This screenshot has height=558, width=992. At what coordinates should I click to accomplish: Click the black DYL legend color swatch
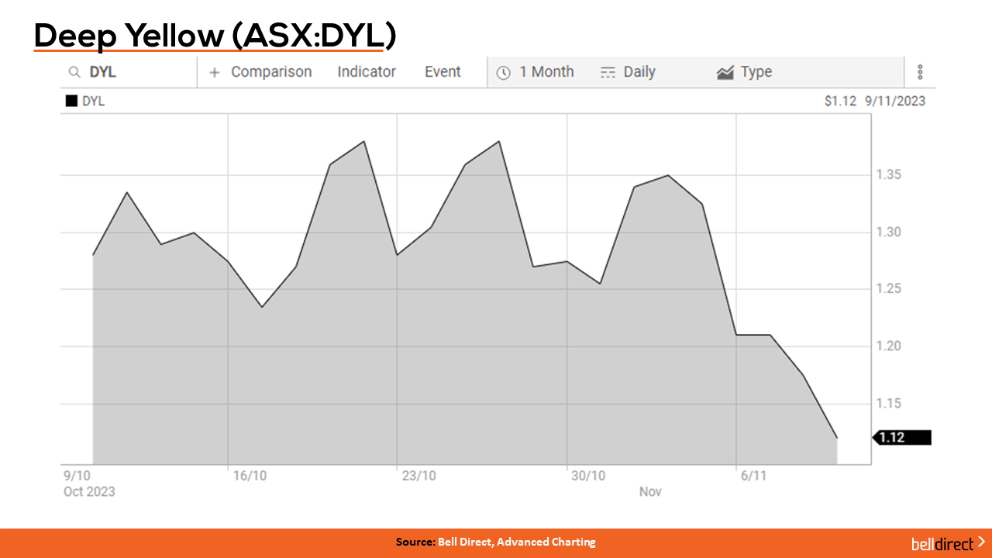point(71,101)
